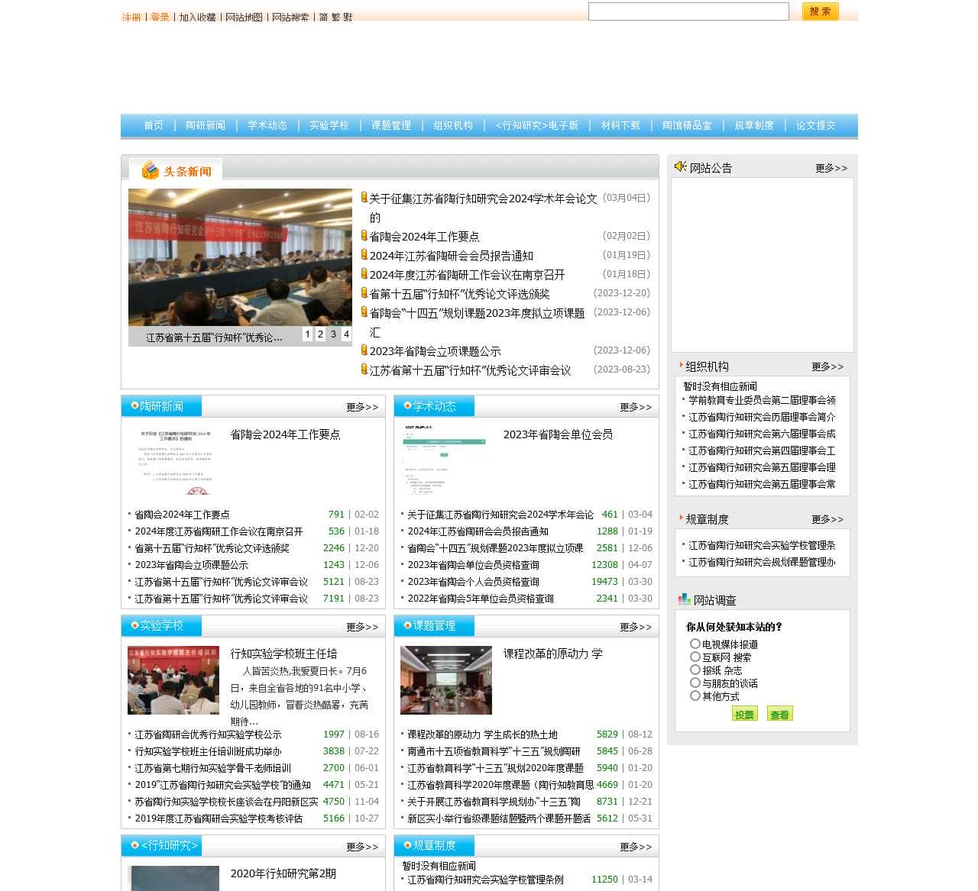This screenshot has width=978, height=891.
Task: Click 更多>> beside the 组织机构 sidebar heading
Action: (827, 366)
